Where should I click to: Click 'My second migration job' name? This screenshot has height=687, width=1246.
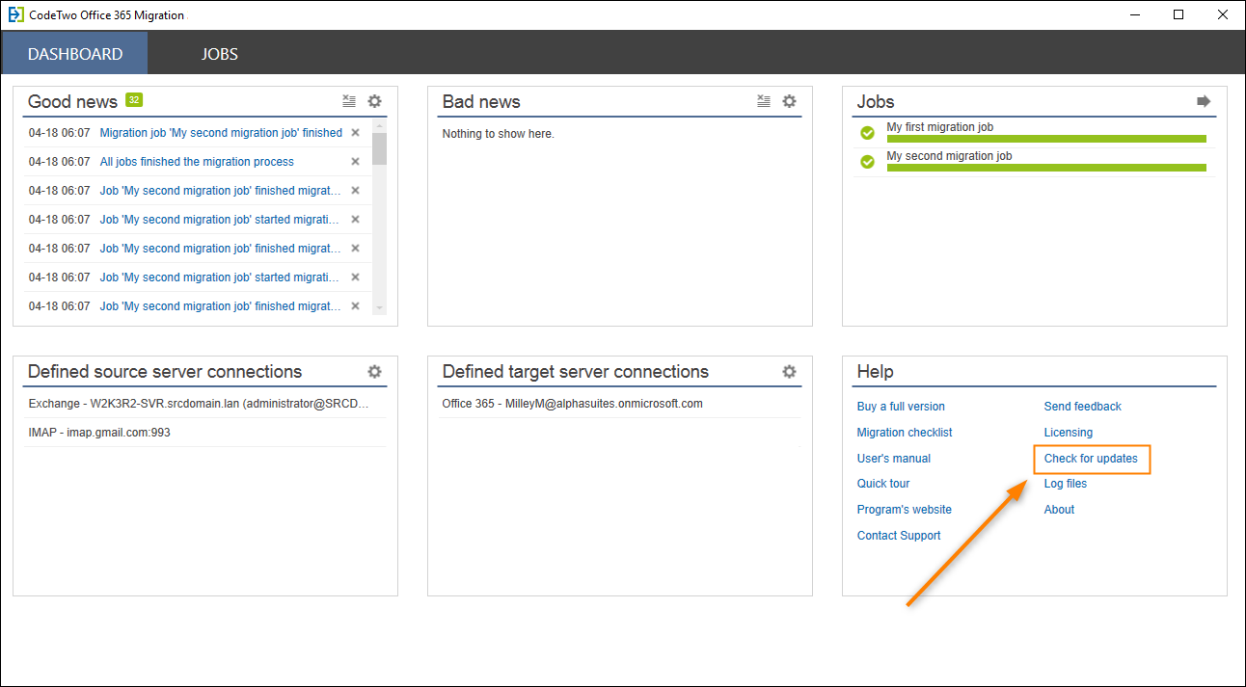[949, 156]
